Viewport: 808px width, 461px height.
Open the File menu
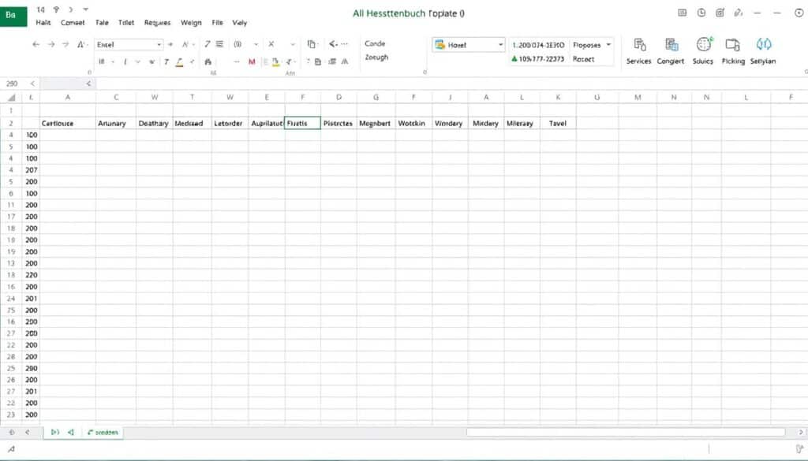(x=218, y=23)
